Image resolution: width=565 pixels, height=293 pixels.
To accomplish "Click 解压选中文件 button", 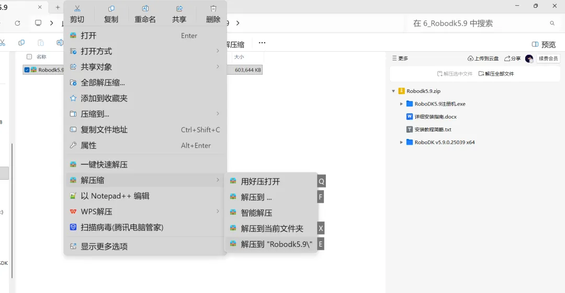I will click(455, 74).
